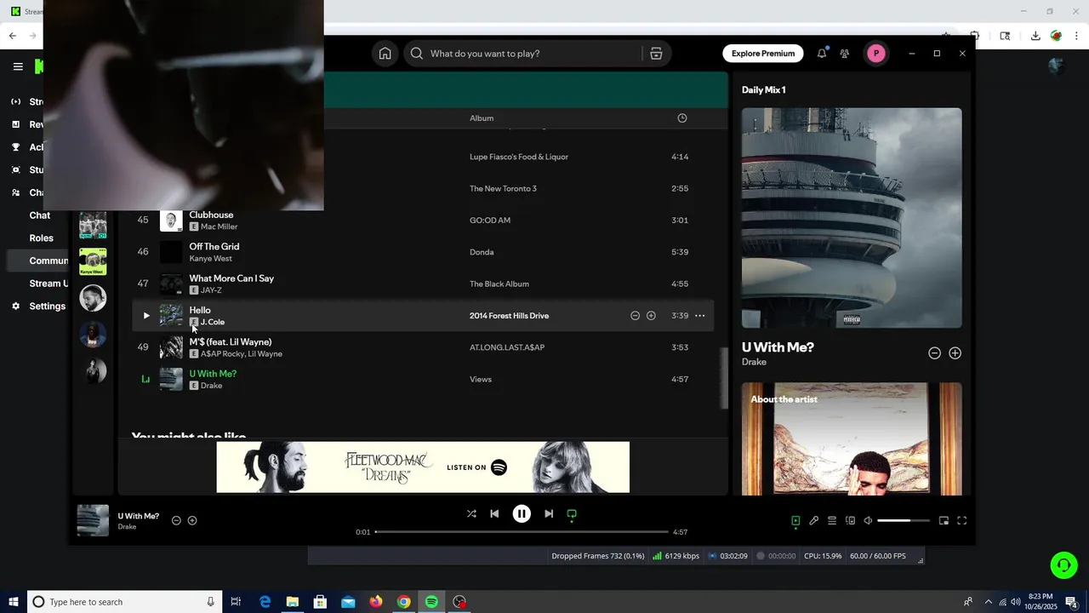
Task: Seek within the song progress bar
Action: click(x=522, y=532)
